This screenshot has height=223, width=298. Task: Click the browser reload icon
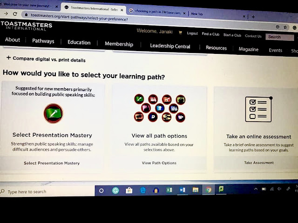click(x=15, y=13)
